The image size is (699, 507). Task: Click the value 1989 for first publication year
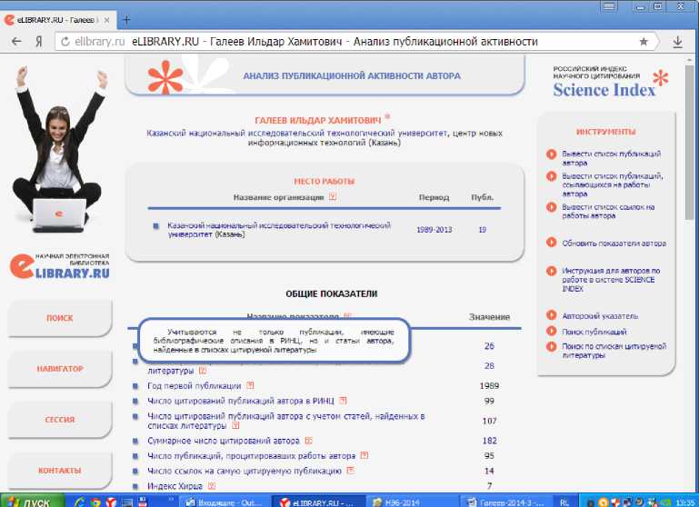pos(489,386)
